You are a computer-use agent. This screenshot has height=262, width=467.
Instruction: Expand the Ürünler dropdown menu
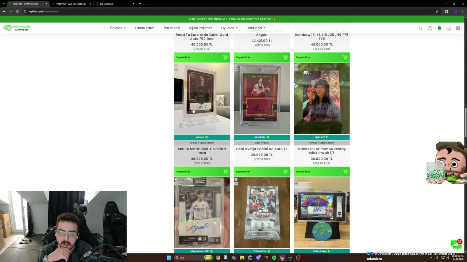tap(117, 28)
